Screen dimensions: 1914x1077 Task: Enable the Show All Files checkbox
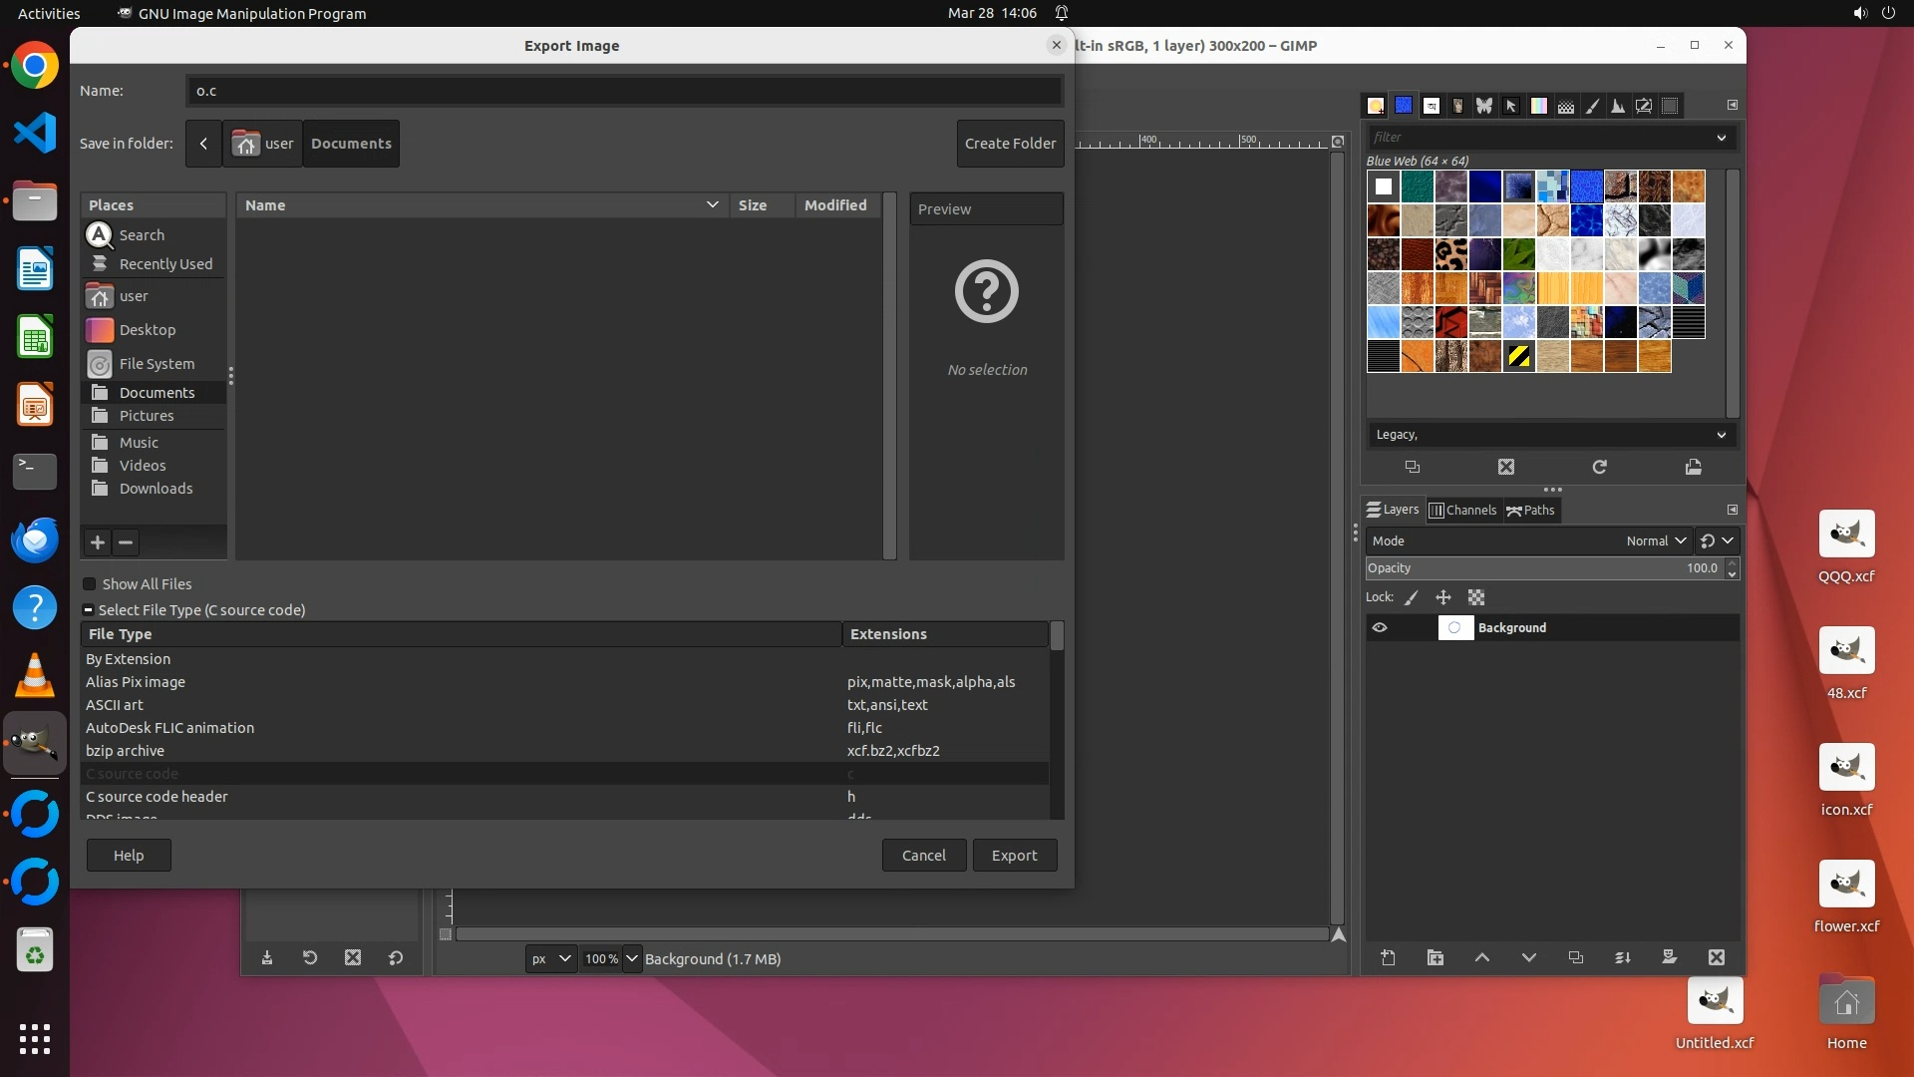click(x=90, y=584)
